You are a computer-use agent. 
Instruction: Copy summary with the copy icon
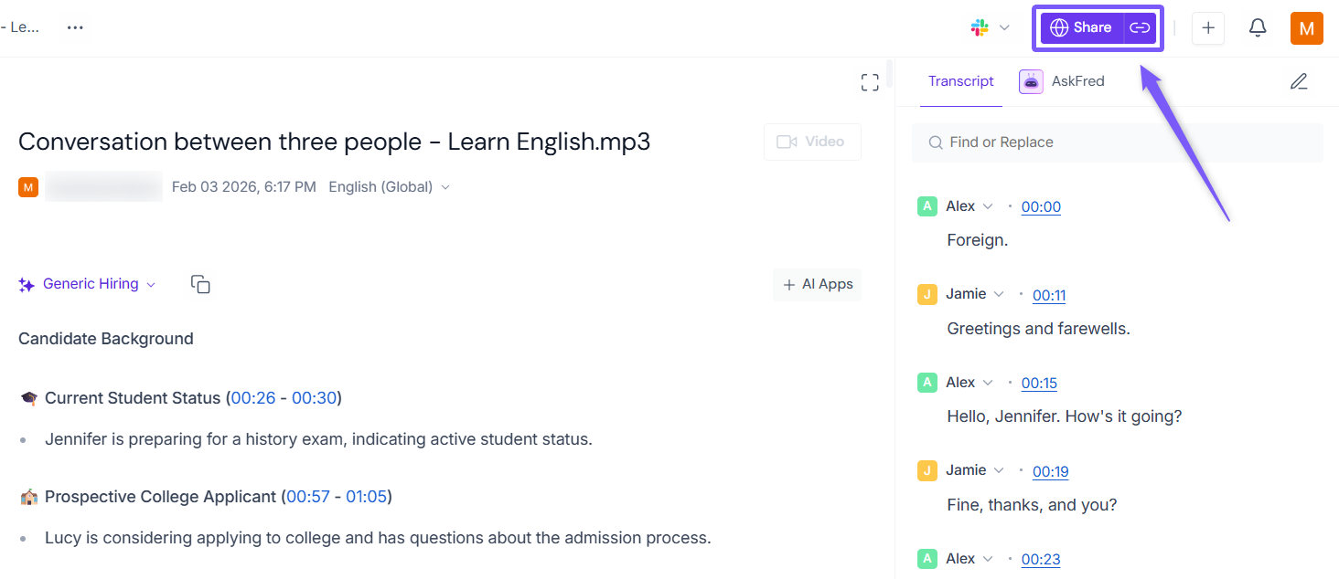(x=200, y=284)
